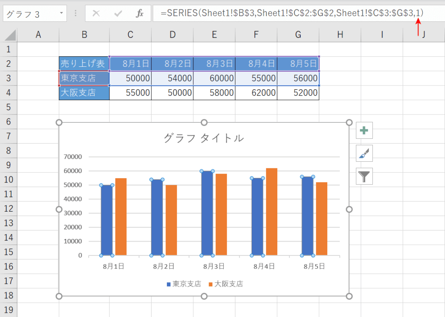Select row 5 header
This screenshot has height=317, width=445.
click(8, 107)
